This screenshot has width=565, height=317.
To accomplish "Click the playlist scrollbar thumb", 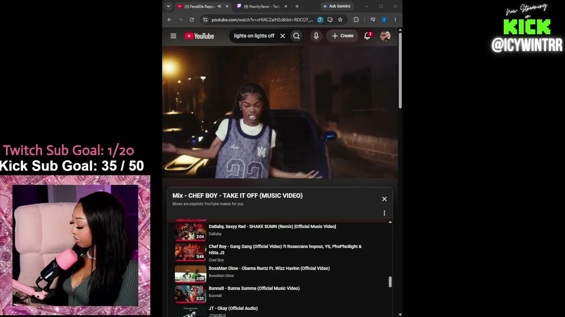I will click(x=390, y=282).
